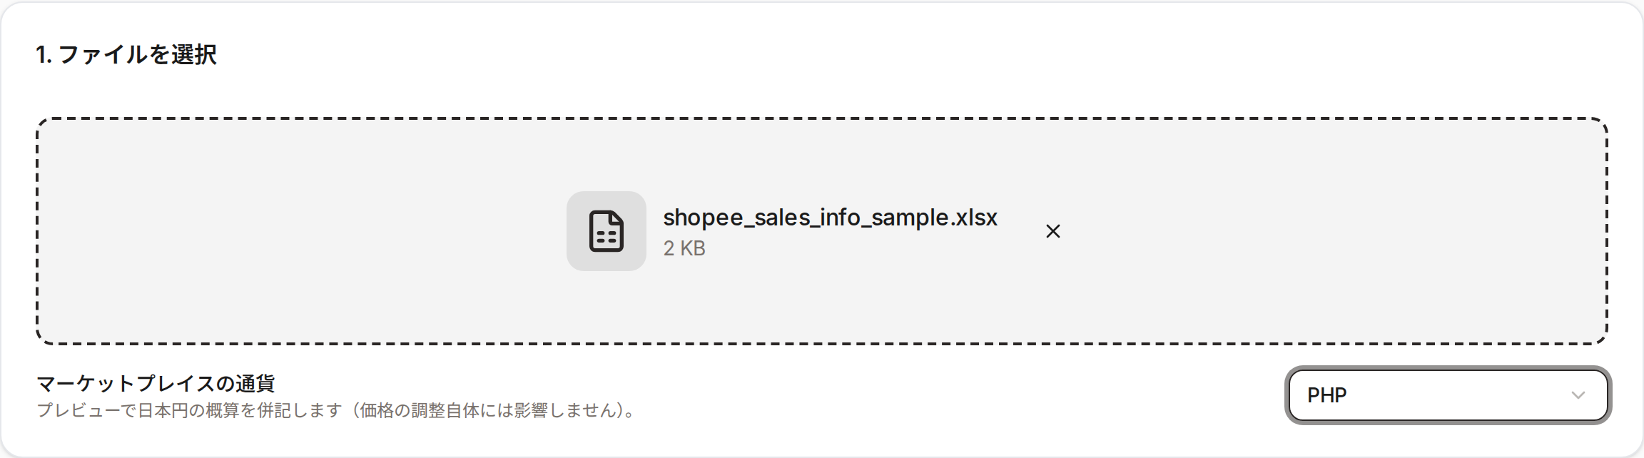Image resolution: width=1644 pixels, height=458 pixels.
Task: Click the dashed file drop zone
Action: pyautogui.click(x=822, y=231)
